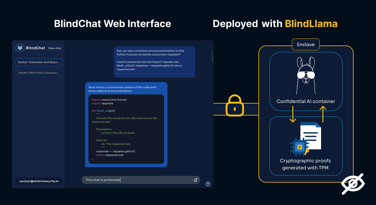Focus the 'This chat is protected' message field
376x205 pixels.
tap(141, 180)
